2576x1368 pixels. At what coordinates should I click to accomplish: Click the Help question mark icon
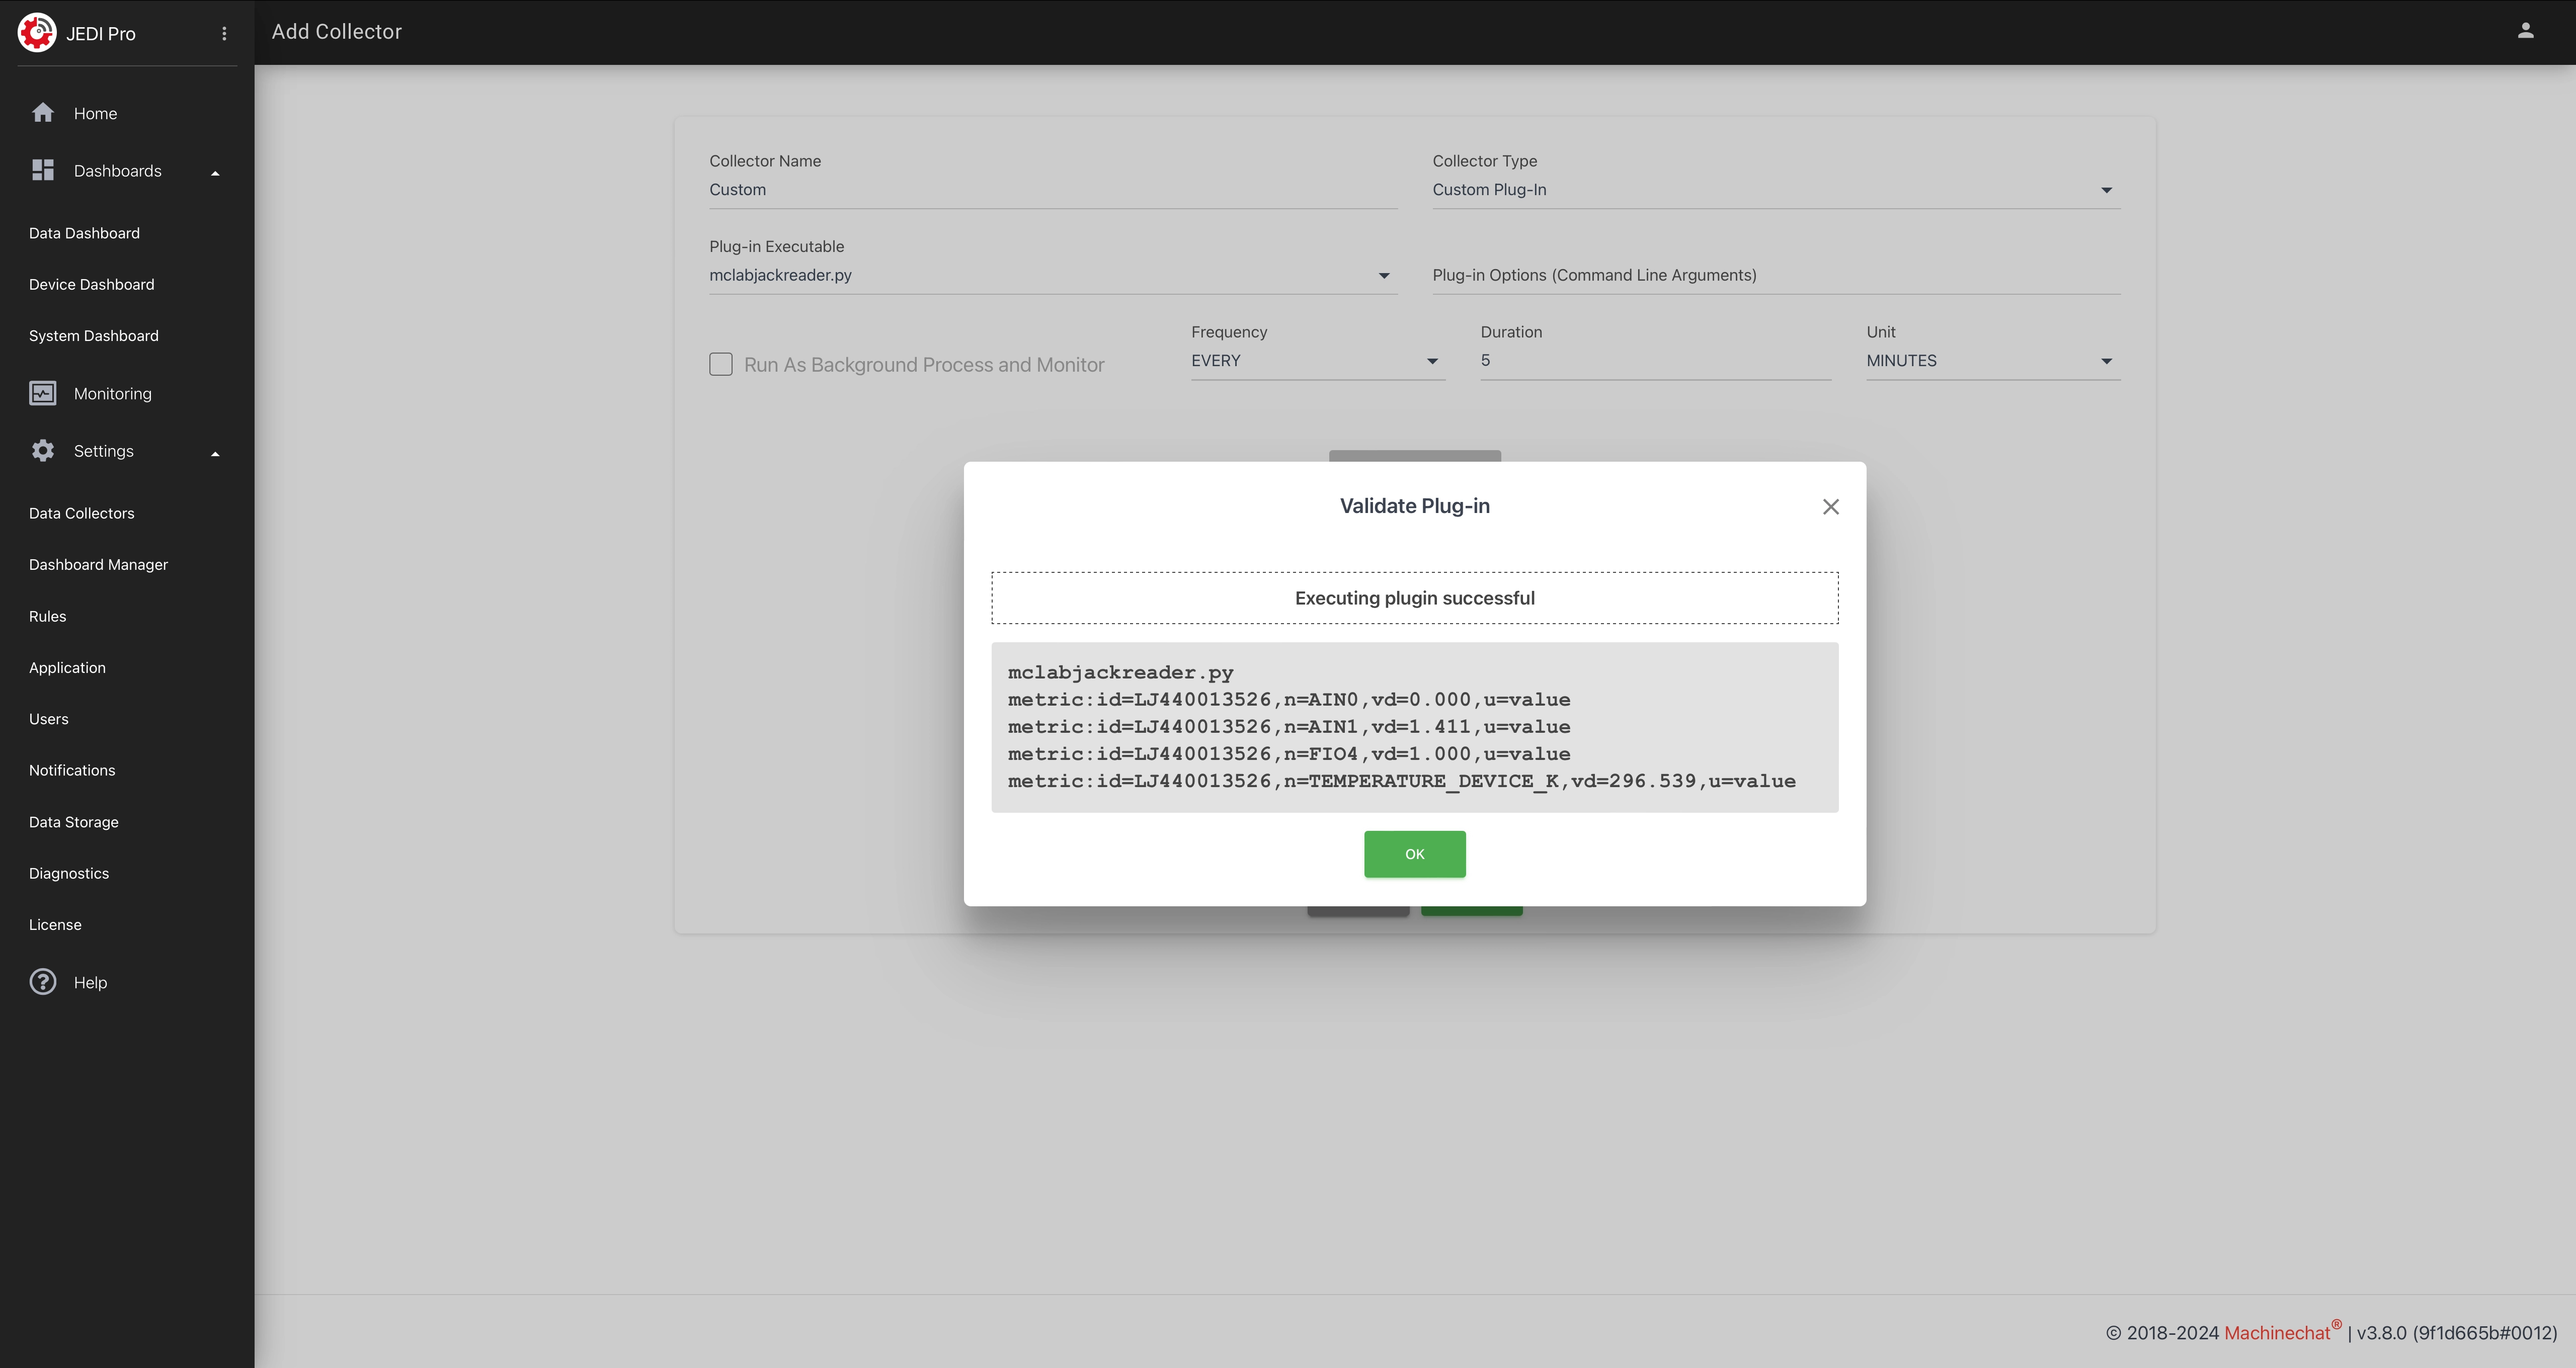(42, 982)
